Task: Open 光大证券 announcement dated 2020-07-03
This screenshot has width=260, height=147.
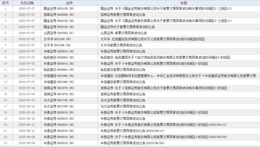Action: point(123,100)
